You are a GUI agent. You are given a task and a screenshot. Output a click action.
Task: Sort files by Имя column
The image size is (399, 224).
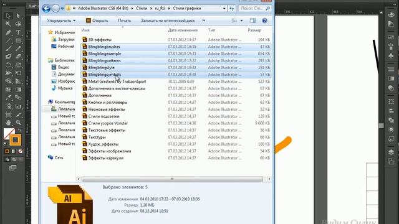pos(85,30)
